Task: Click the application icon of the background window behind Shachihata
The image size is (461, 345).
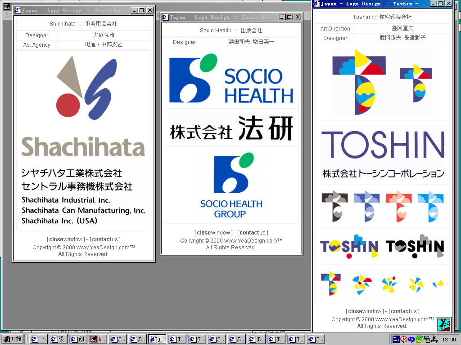Action: (x=6, y=6)
